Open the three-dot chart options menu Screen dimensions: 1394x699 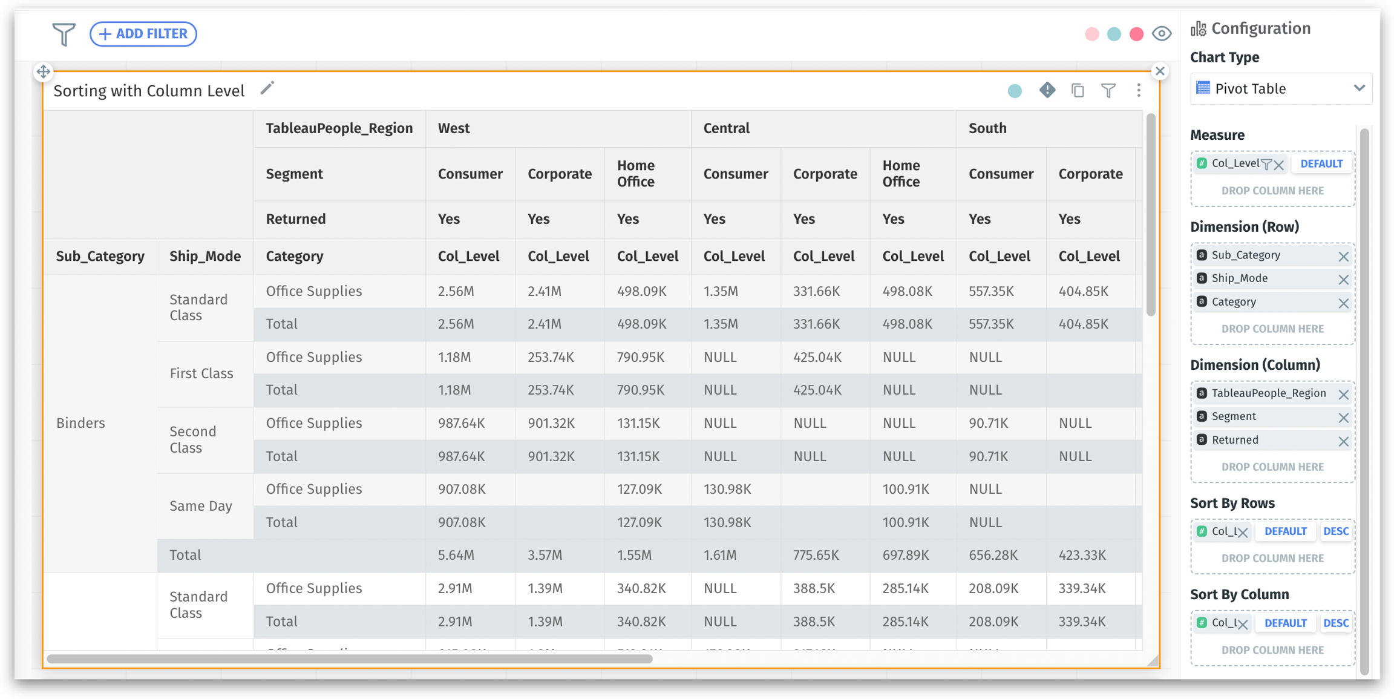1139,91
